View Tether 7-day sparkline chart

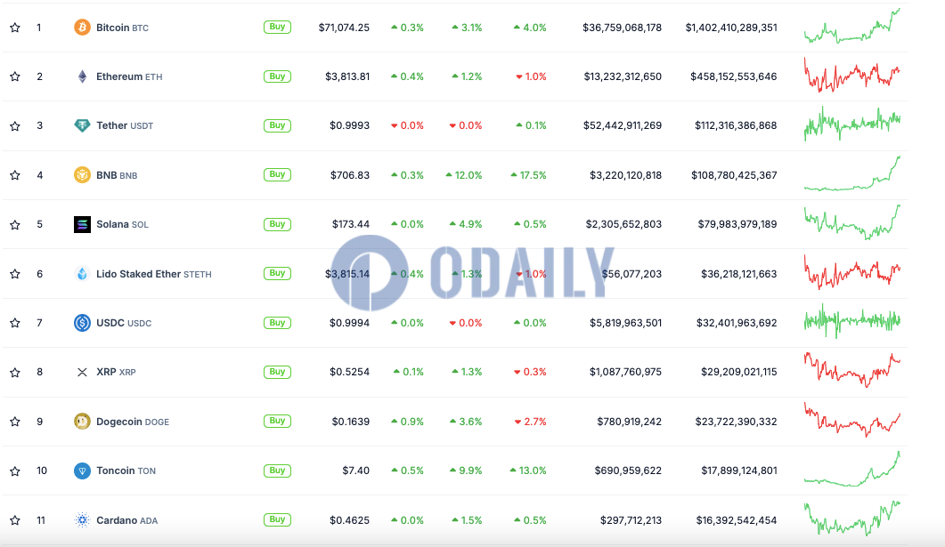click(852, 124)
